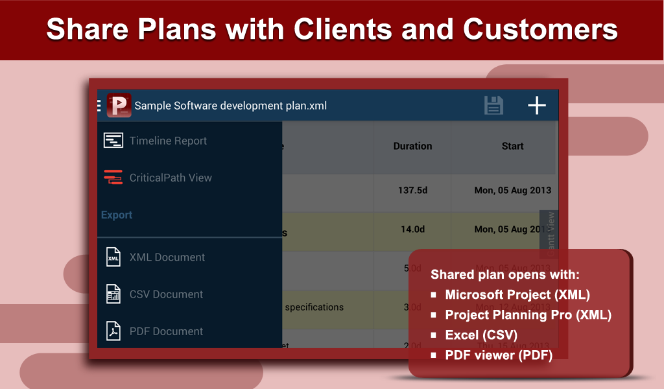This screenshot has height=389, width=664.
Task: Save the plan with floppy disk icon
Action: point(493,106)
